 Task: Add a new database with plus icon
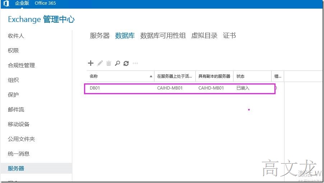(x=91, y=63)
